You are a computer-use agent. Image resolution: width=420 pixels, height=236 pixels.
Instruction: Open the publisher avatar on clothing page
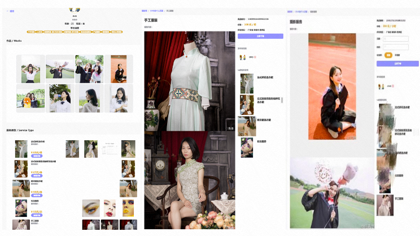point(243,57)
